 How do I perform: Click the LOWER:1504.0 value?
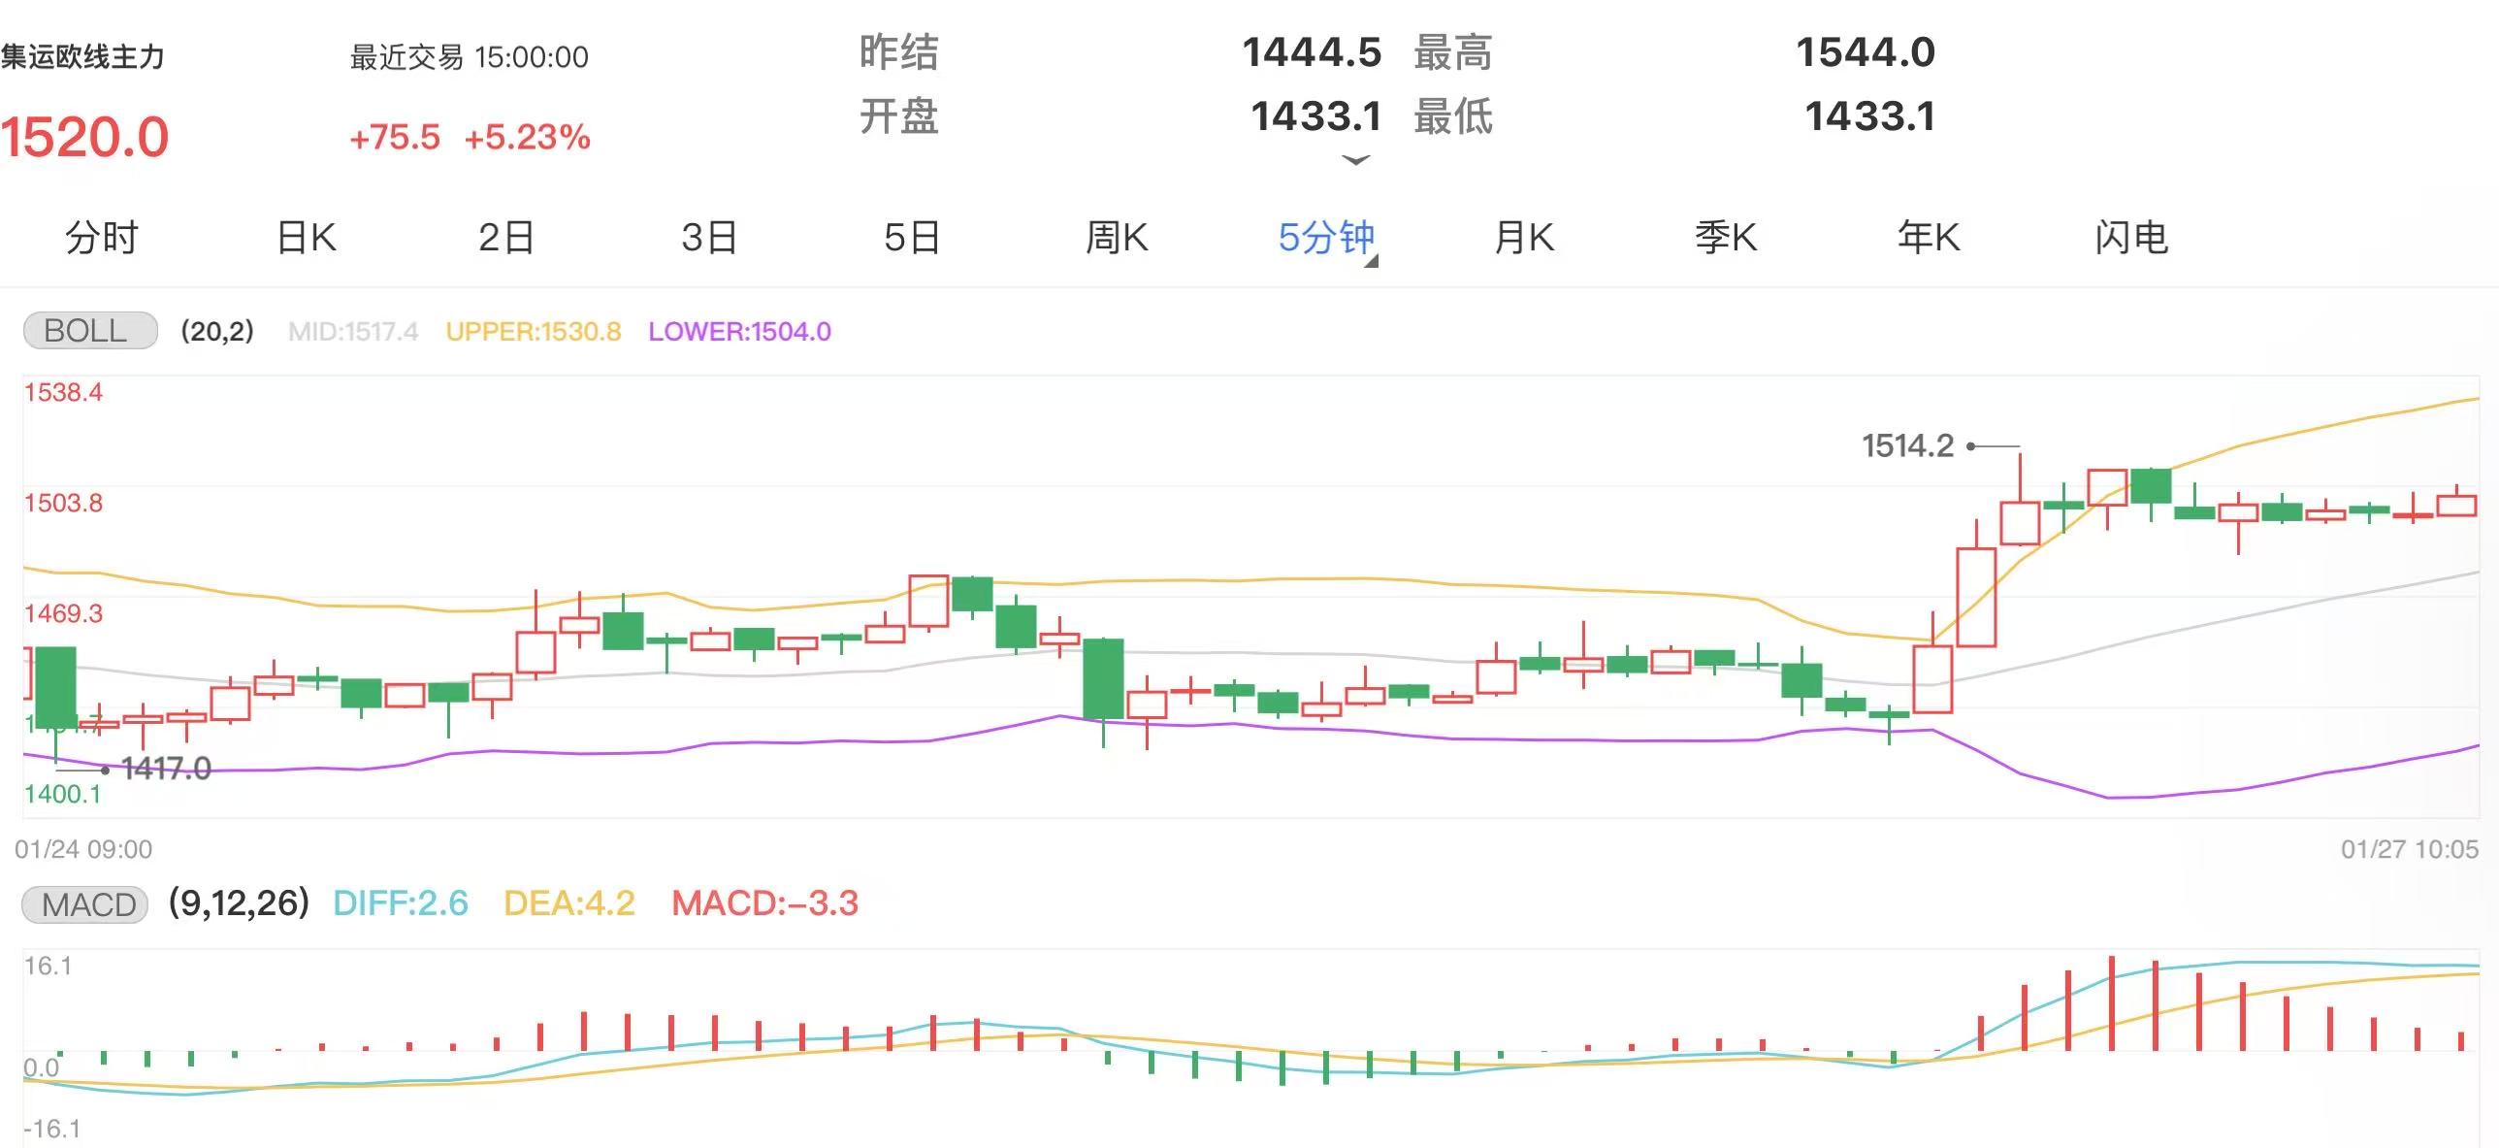pyautogui.click(x=740, y=332)
